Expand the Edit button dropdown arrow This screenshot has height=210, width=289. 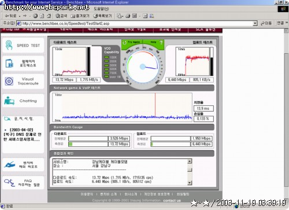click(x=140, y=16)
